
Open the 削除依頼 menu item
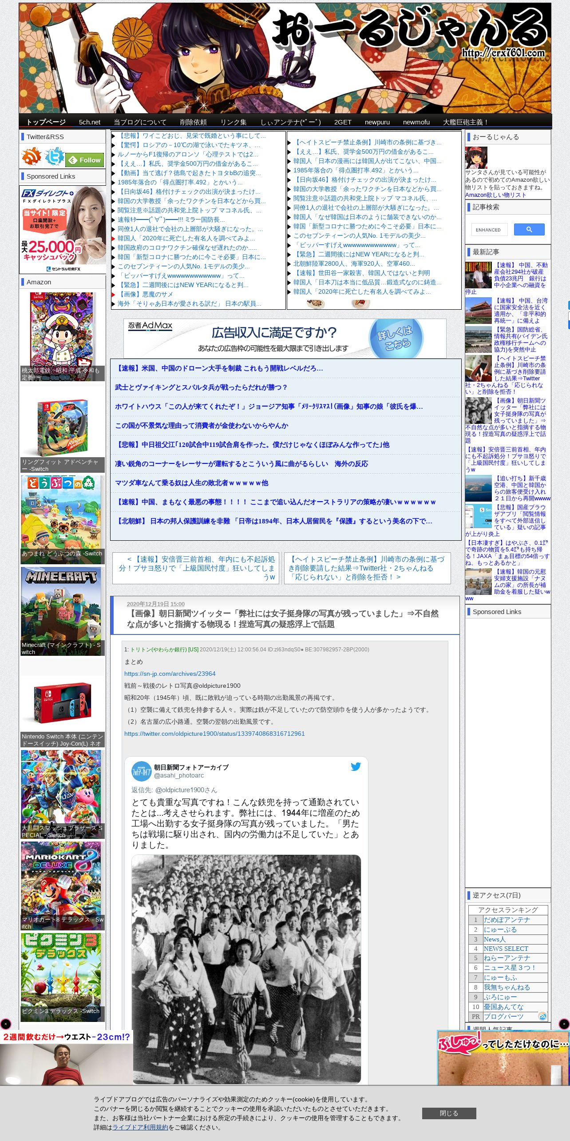tap(194, 122)
